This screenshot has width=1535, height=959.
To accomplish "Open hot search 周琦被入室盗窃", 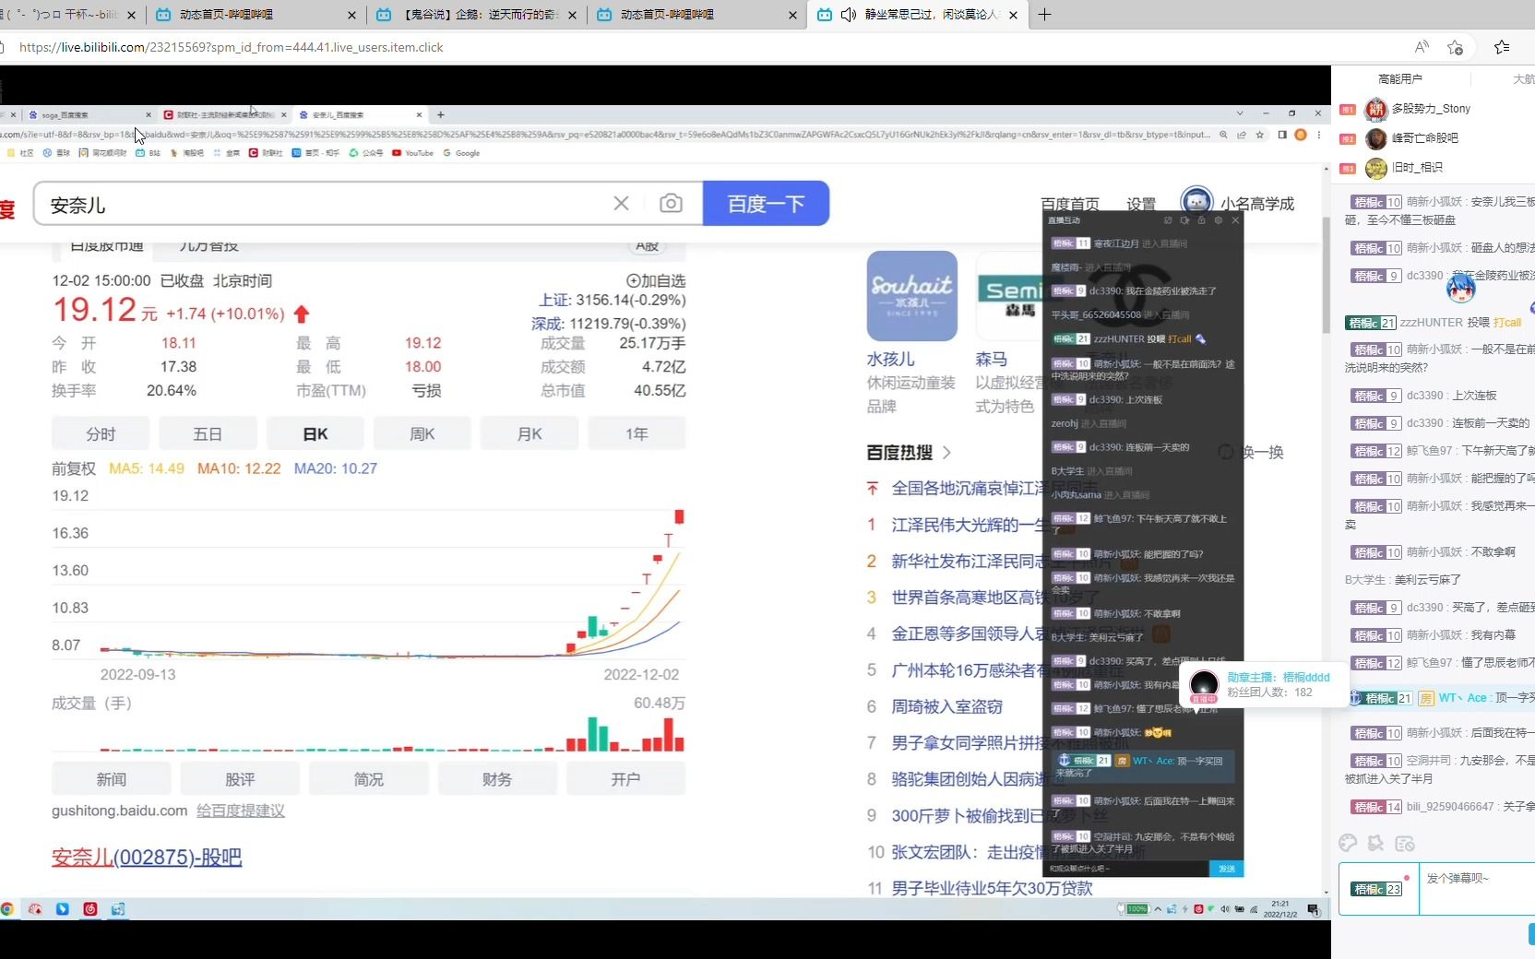I will point(946,706).
